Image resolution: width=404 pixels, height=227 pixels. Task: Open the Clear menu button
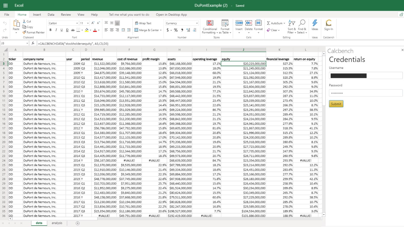click(273, 30)
